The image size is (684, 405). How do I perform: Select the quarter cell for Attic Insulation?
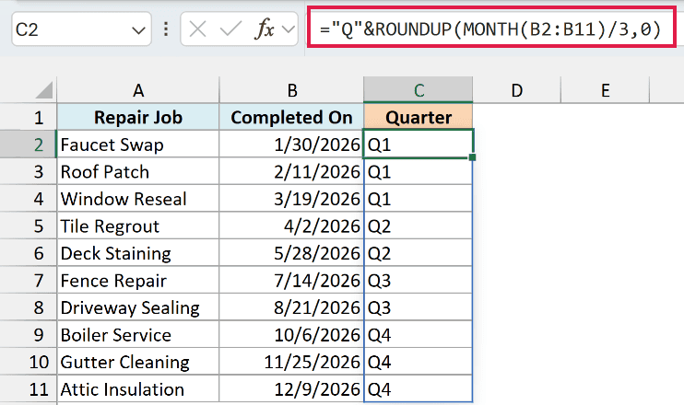[419, 388]
